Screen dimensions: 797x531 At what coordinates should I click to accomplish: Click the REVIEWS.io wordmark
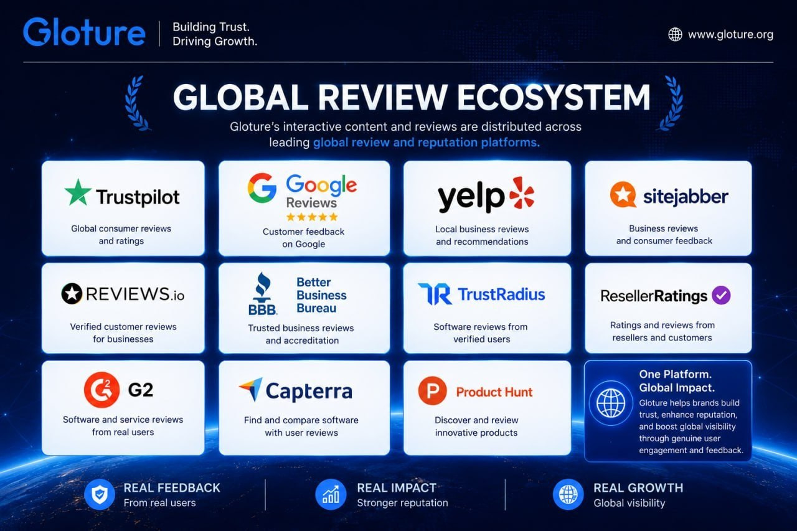point(135,294)
